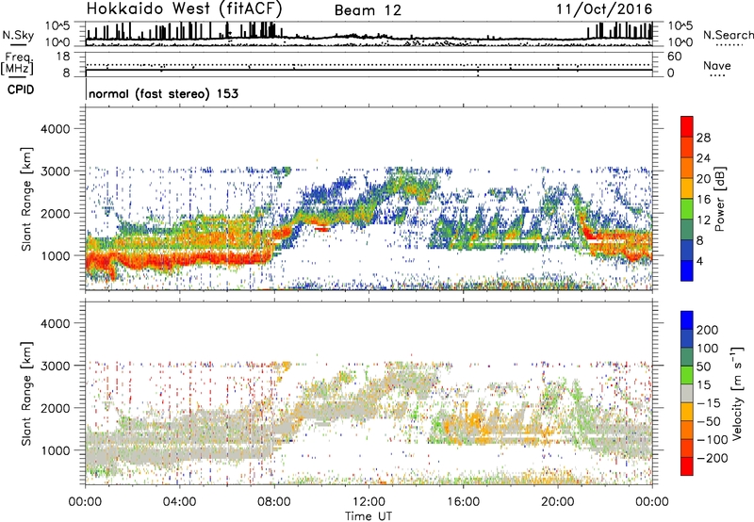
Task: Pick the gray -15 to 15 velocity swatch
Action: pyautogui.click(x=687, y=393)
